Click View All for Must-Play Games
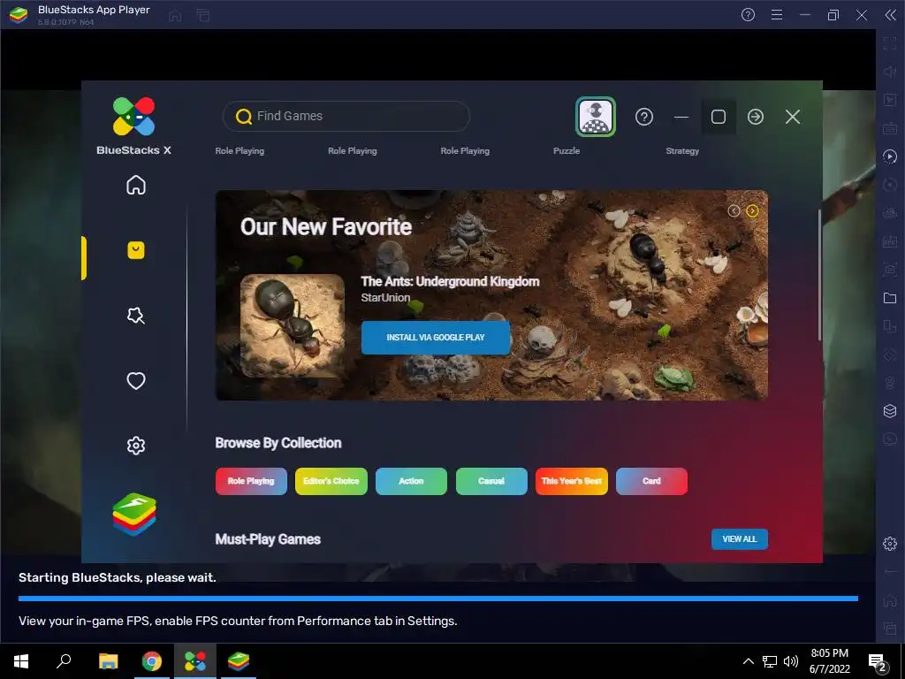Screen dimensions: 905x679 tap(740, 538)
